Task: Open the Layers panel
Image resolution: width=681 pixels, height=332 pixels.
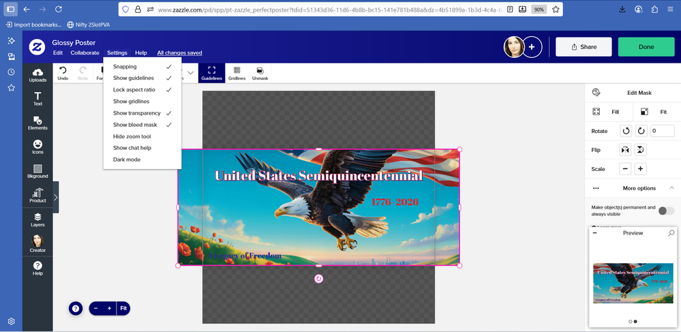Action: [x=37, y=220]
